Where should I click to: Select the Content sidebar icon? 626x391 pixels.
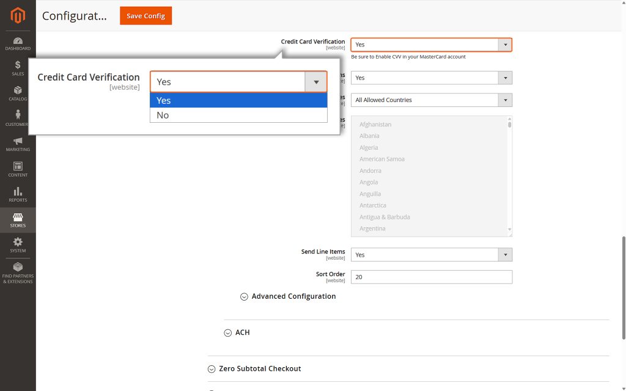17,170
